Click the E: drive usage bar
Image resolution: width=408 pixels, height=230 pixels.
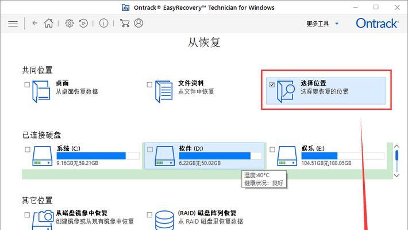pos(342,156)
